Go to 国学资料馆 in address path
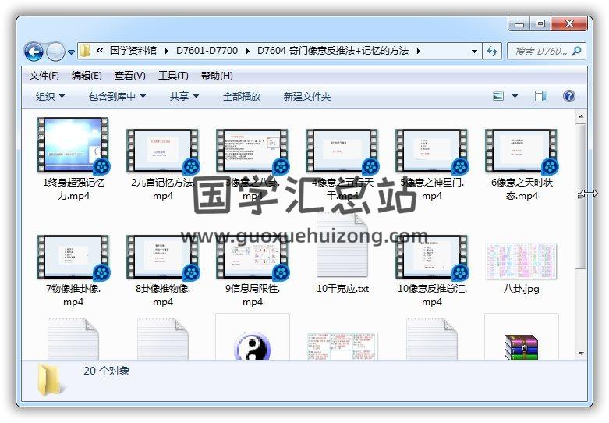The height and width of the screenshot is (423, 609). 133,51
